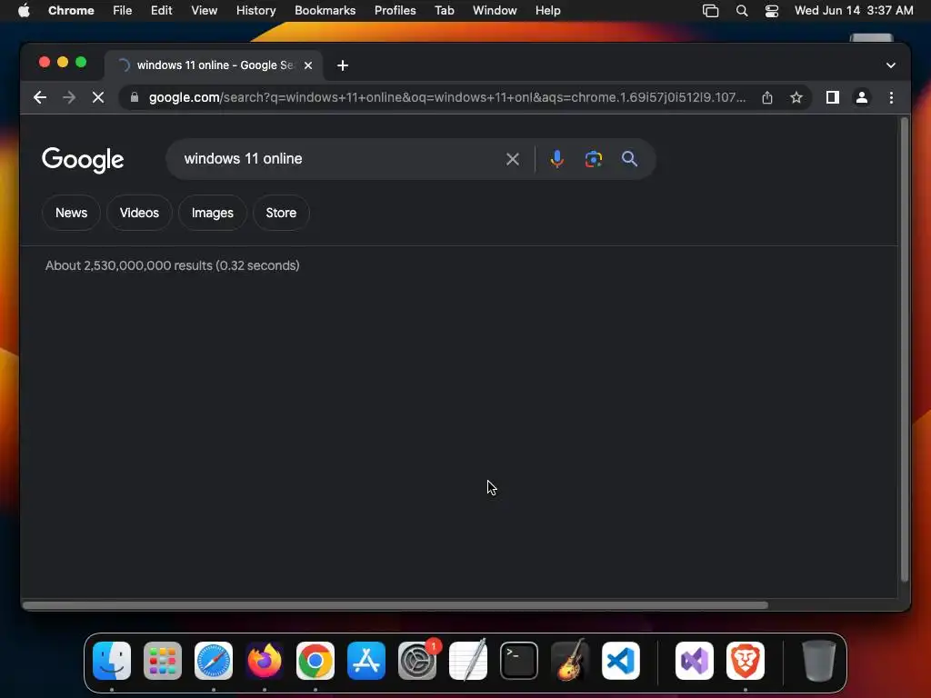Screen dimensions: 931x698
Task: Go to Google home via logo
Action: [83, 160]
